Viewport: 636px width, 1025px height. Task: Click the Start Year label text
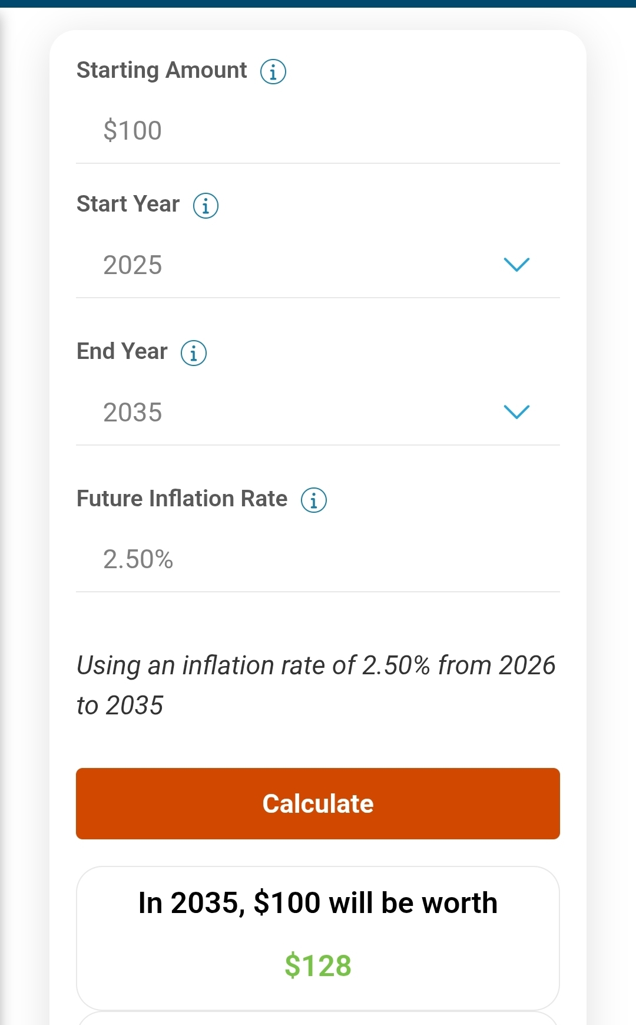128,204
